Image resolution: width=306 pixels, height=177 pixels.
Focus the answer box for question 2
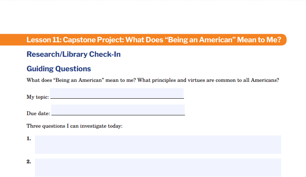point(158,168)
